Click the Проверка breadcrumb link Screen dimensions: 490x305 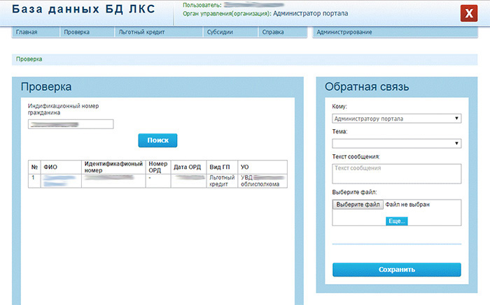tap(29, 59)
